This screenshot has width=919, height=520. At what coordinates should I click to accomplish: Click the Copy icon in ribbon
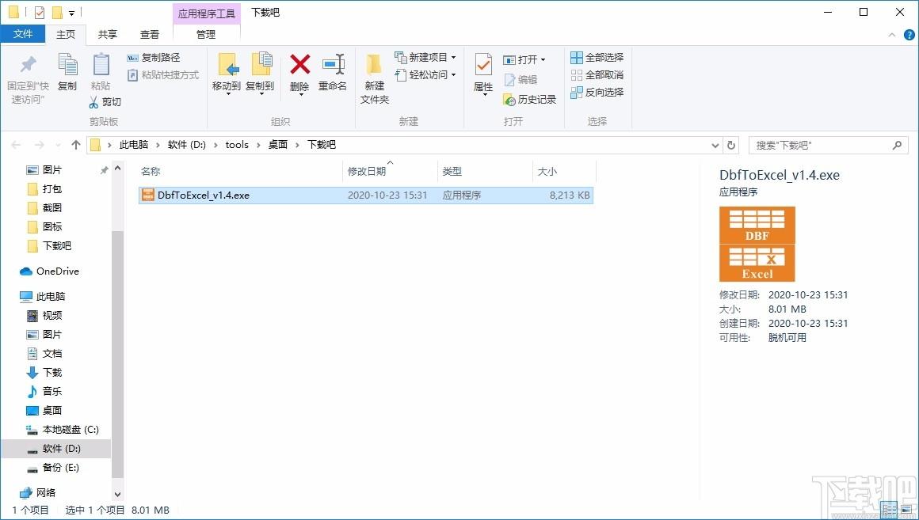(x=67, y=64)
